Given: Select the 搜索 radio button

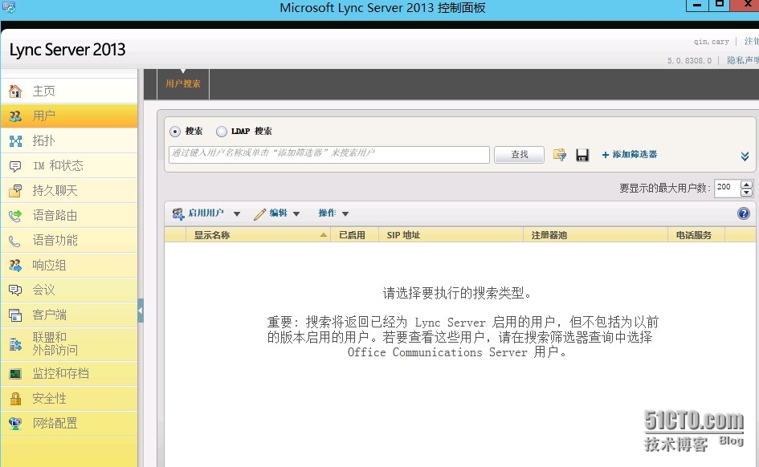Looking at the screenshot, I should [x=175, y=132].
